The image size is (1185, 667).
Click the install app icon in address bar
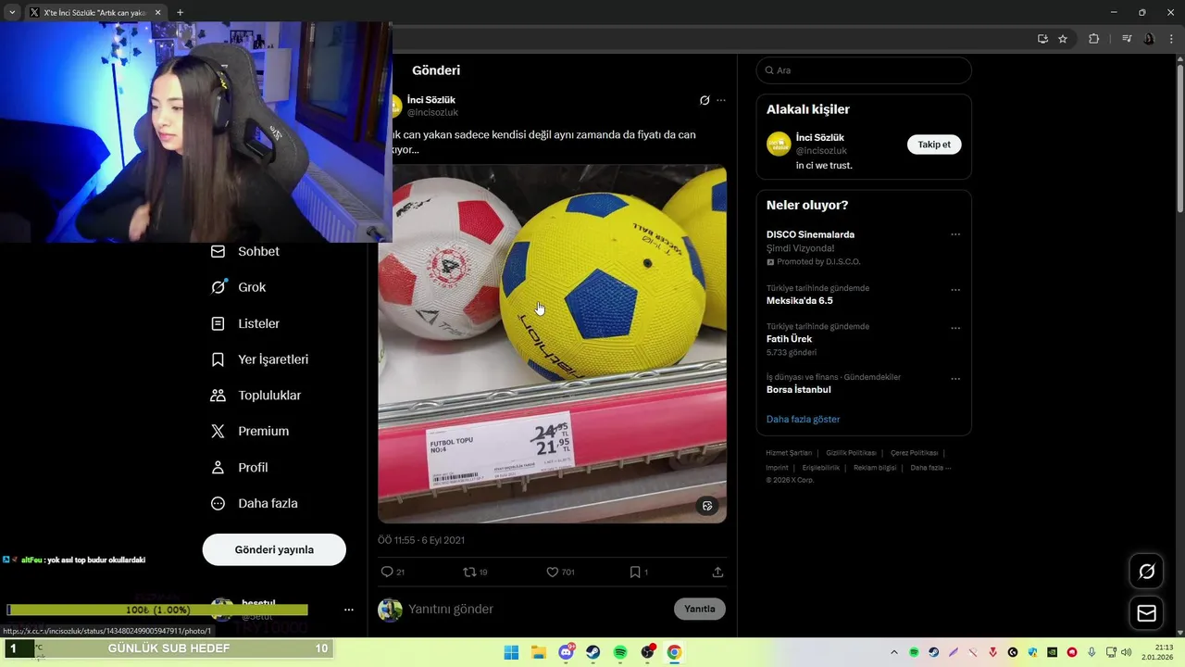(x=1042, y=39)
